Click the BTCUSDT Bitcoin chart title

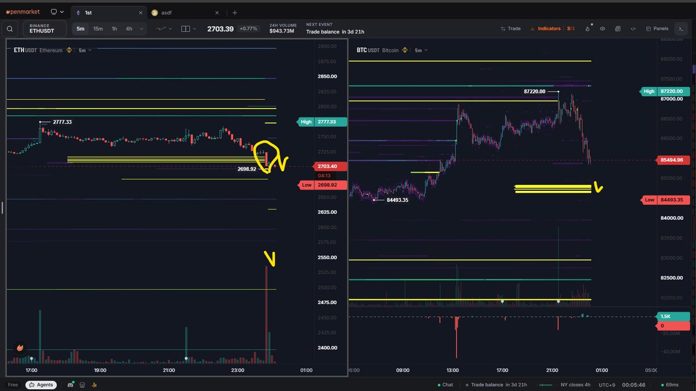pyautogui.click(x=378, y=50)
